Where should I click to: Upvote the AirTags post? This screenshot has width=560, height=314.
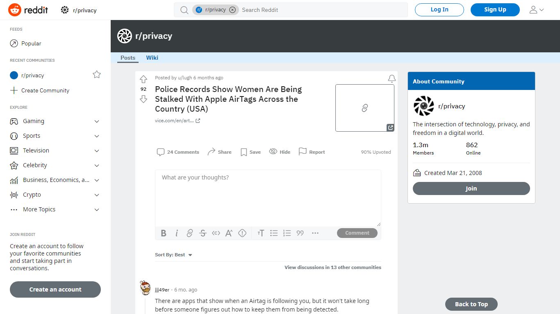(x=143, y=79)
